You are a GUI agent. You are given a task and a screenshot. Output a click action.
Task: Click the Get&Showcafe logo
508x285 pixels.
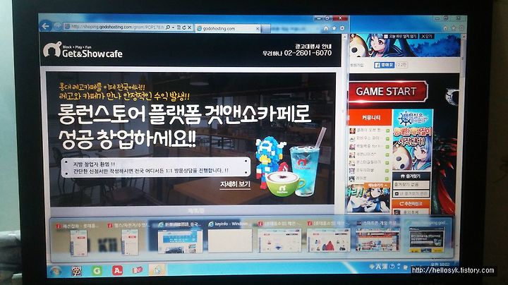(x=83, y=50)
